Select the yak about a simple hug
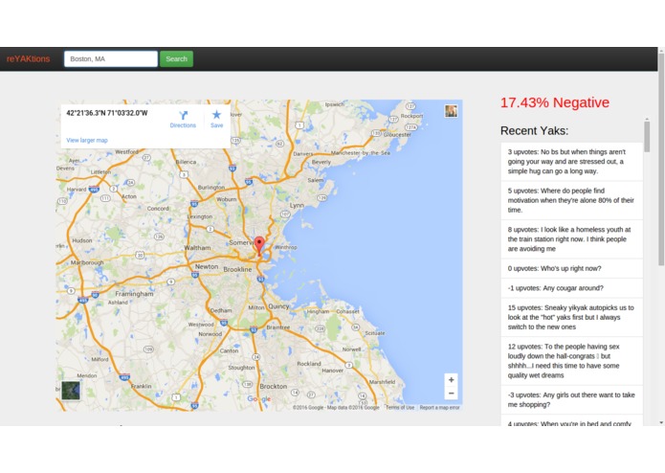 pyautogui.click(x=571, y=162)
